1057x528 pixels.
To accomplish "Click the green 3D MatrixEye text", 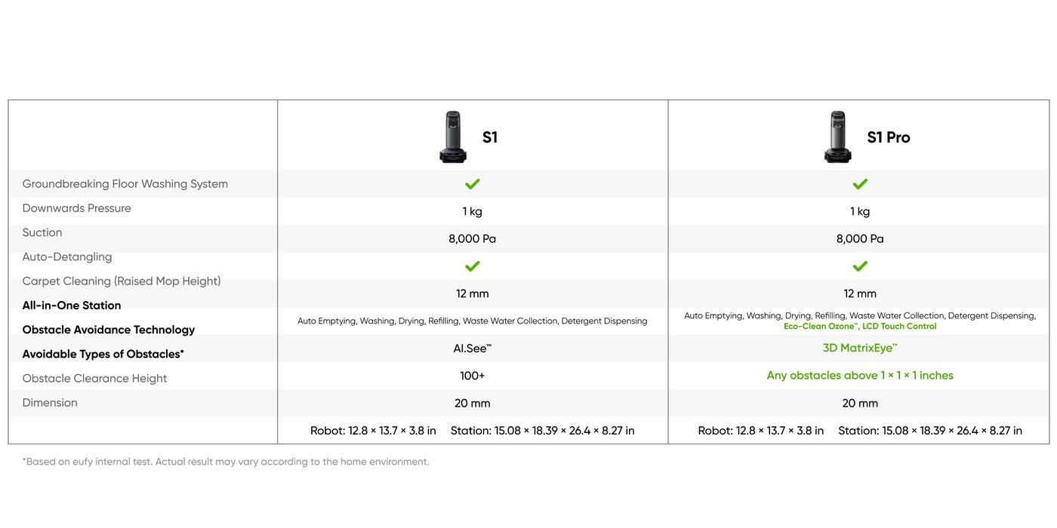I will (x=860, y=348).
